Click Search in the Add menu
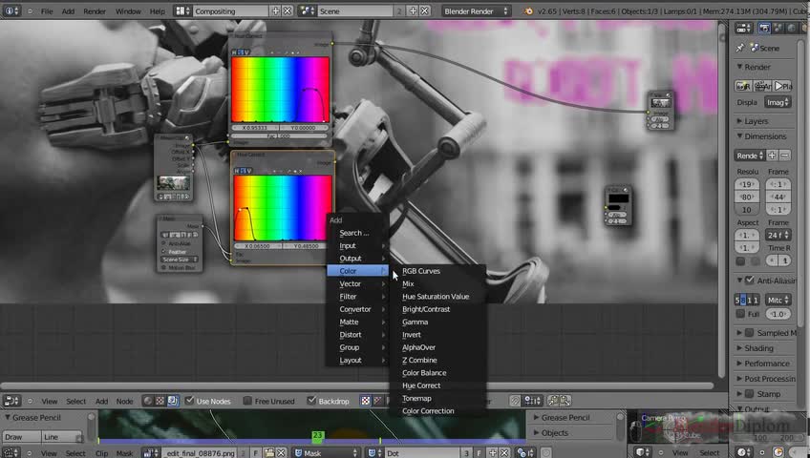Viewport: 810px width, 458px height. (x=357, y=233)
